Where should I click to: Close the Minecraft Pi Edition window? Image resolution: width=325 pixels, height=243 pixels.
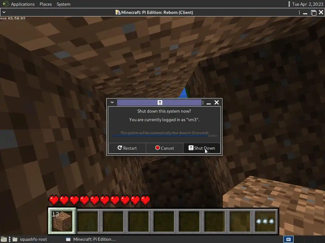point(321,12)
